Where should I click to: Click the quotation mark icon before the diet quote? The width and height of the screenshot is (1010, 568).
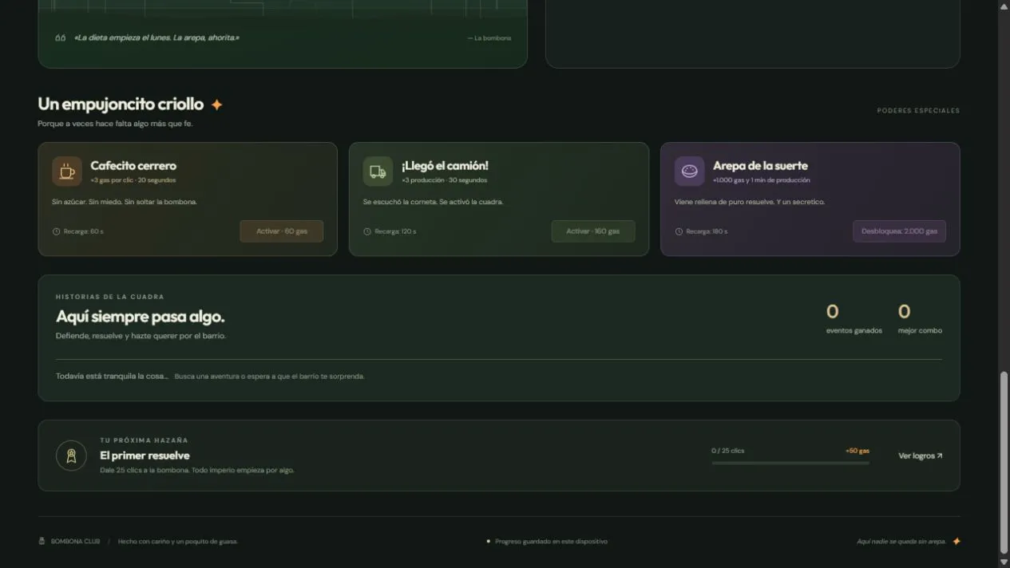click(x=61, y=37)
